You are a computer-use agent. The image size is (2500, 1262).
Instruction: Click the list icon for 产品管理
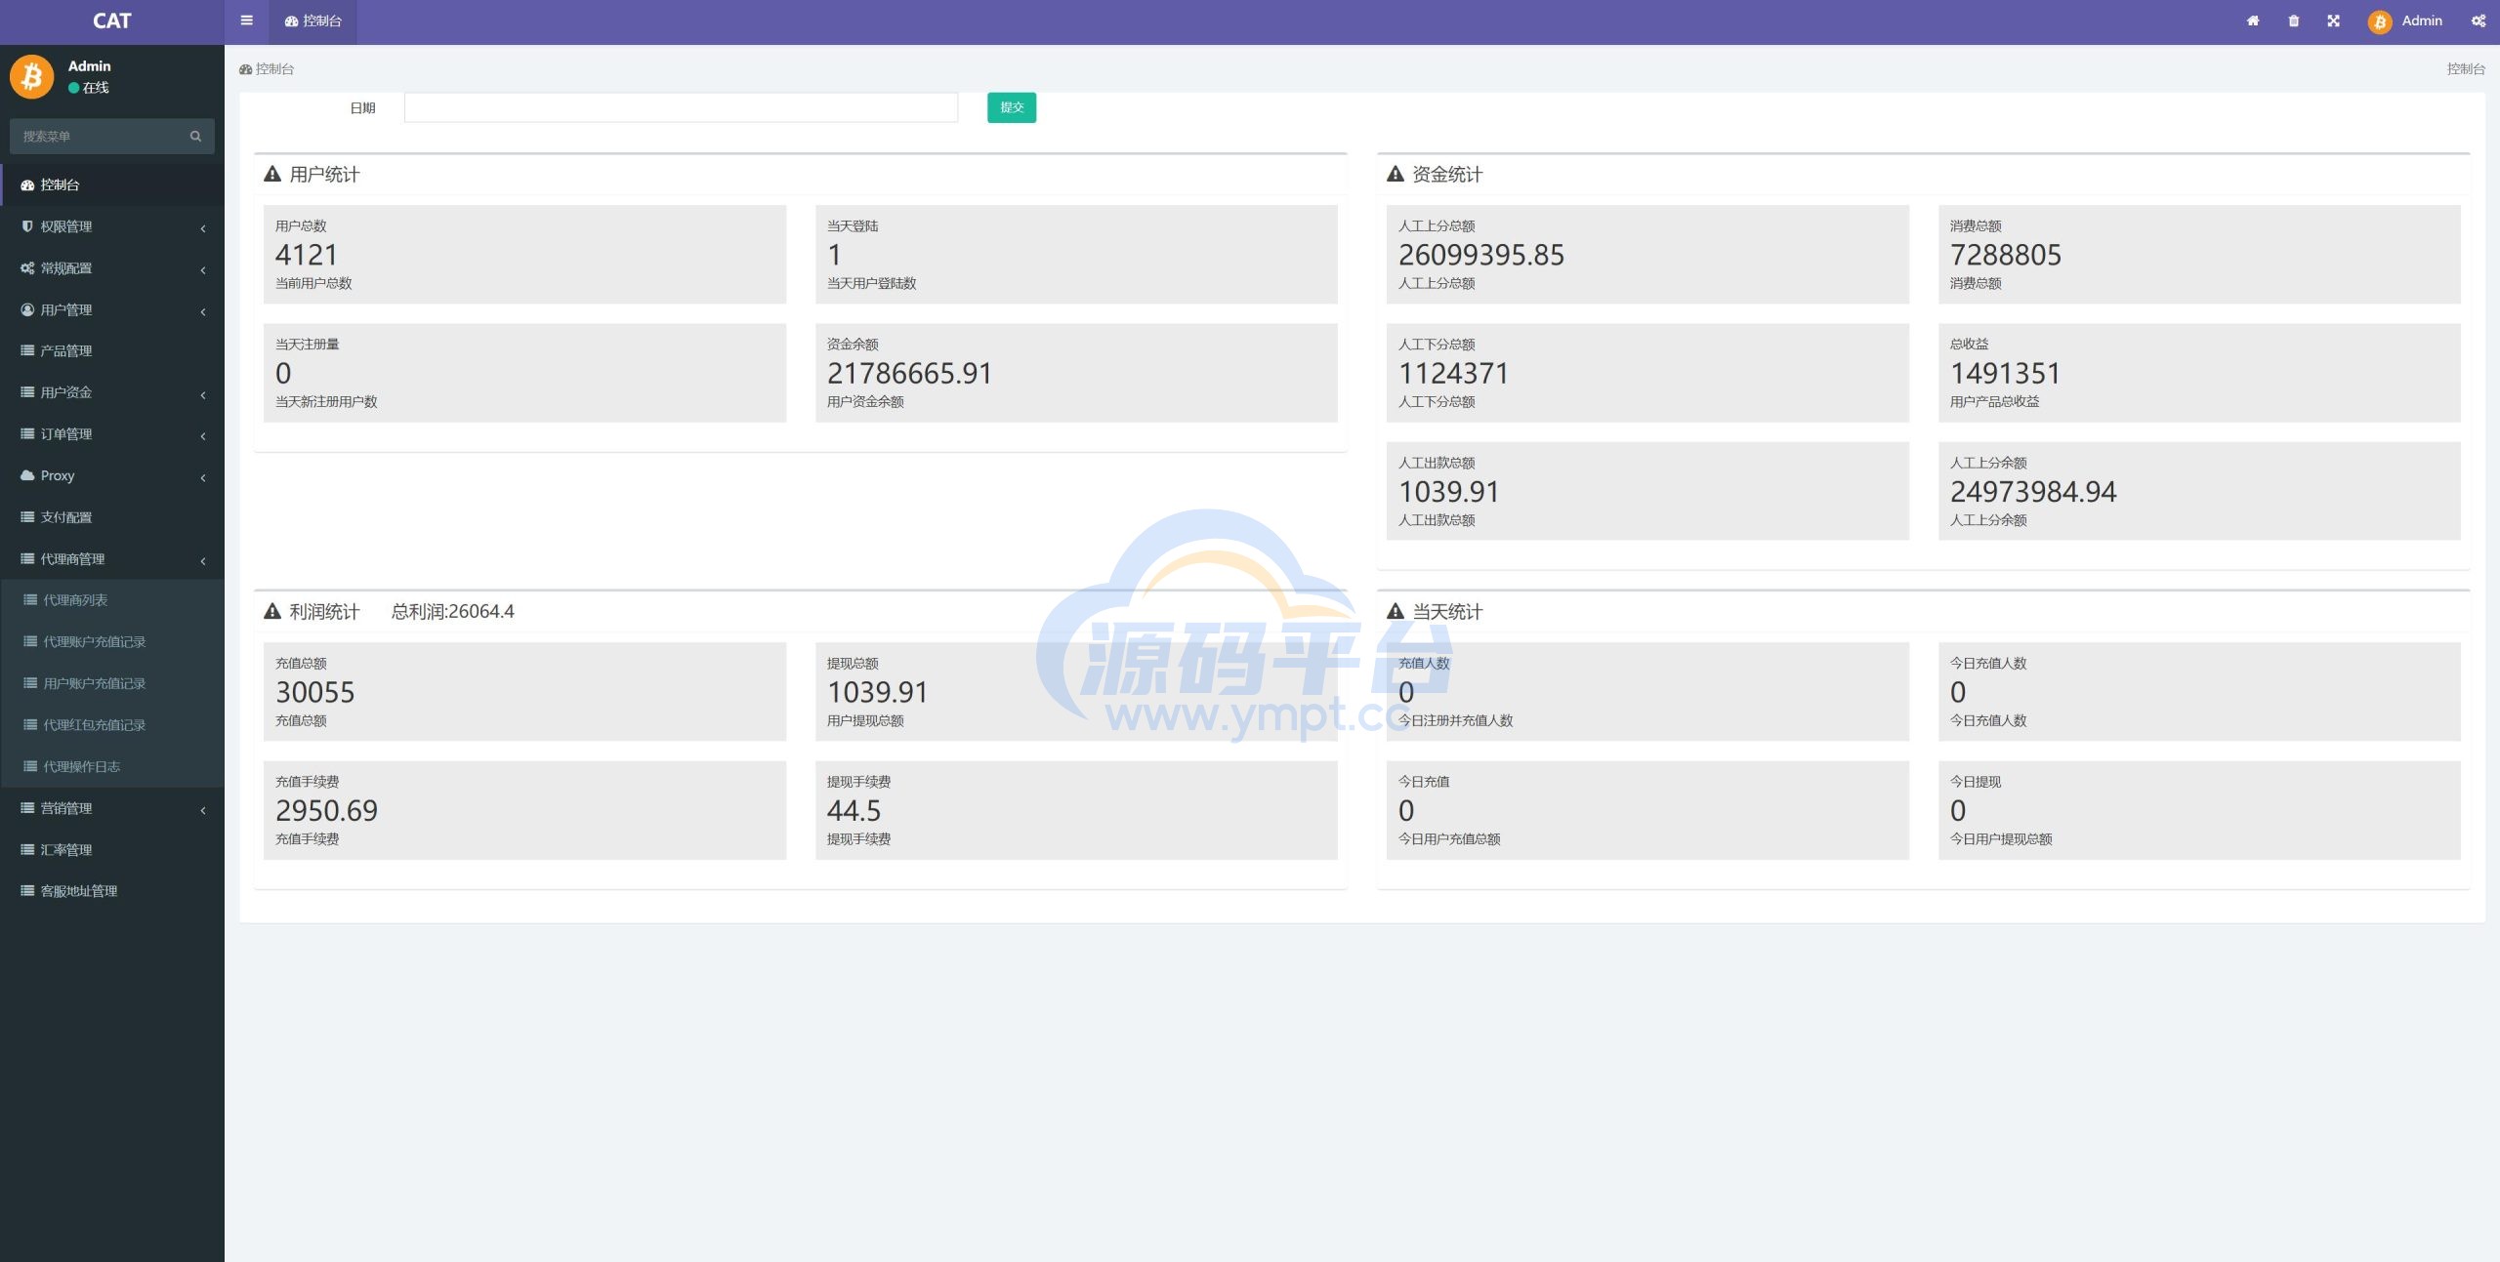(27, 350)
